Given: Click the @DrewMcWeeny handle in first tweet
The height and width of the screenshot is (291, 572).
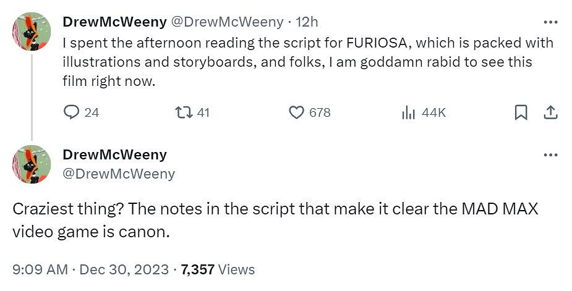Looking at the screenshot, I should pos(226,22).
